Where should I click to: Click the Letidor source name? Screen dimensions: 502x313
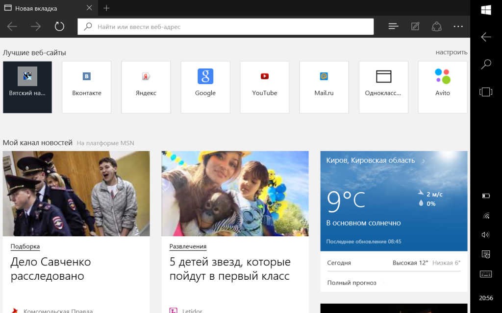192,311
